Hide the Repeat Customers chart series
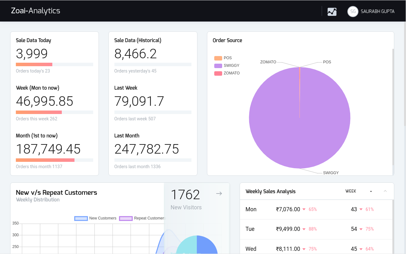This screenshot has width=406, height=254. pos(142,218)
